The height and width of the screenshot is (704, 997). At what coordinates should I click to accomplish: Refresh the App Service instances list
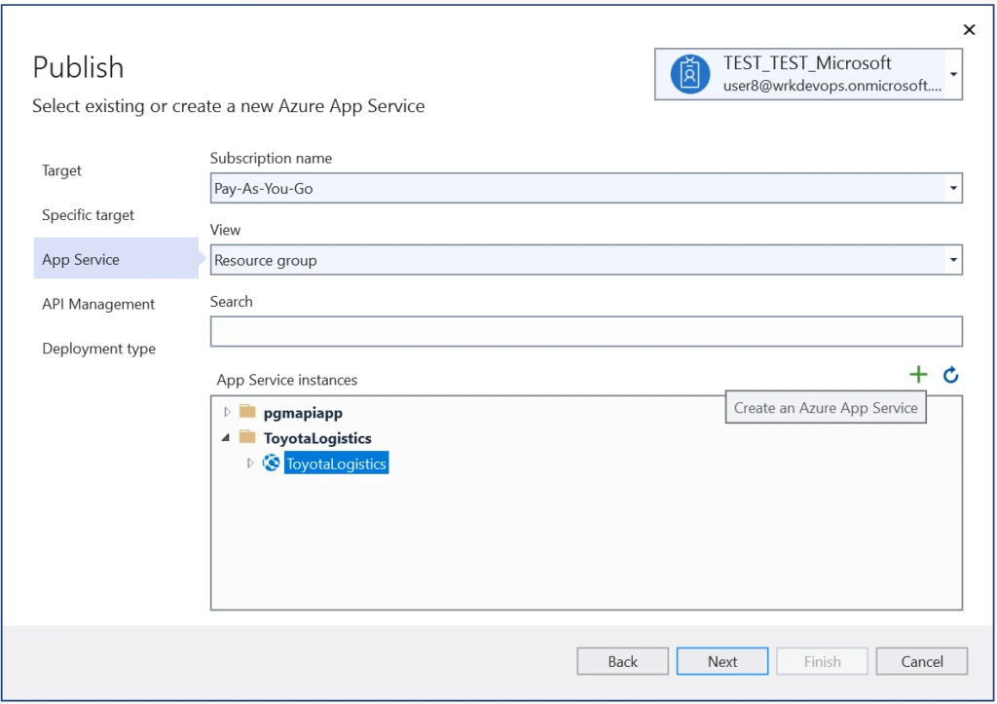[x=950, y=374]
